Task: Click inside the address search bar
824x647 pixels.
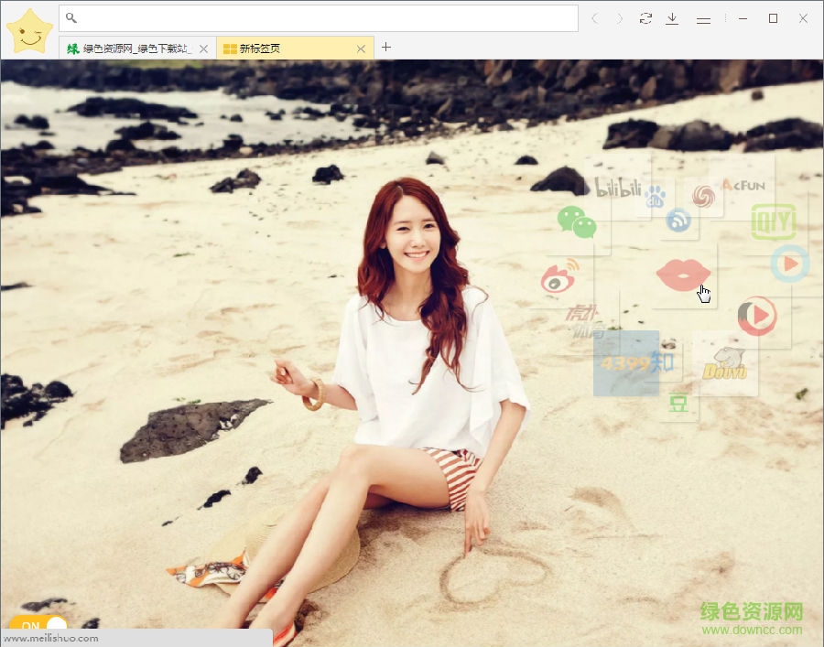Action: (319, 18)
